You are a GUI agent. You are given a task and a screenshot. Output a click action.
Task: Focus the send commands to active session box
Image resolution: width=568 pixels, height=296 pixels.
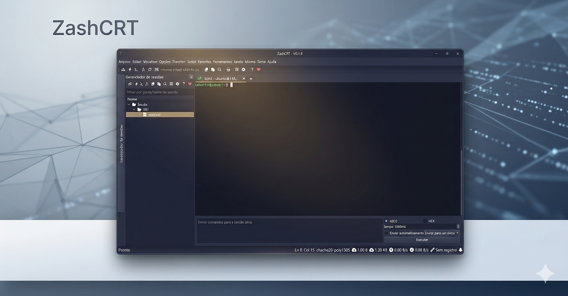[289, 230]
